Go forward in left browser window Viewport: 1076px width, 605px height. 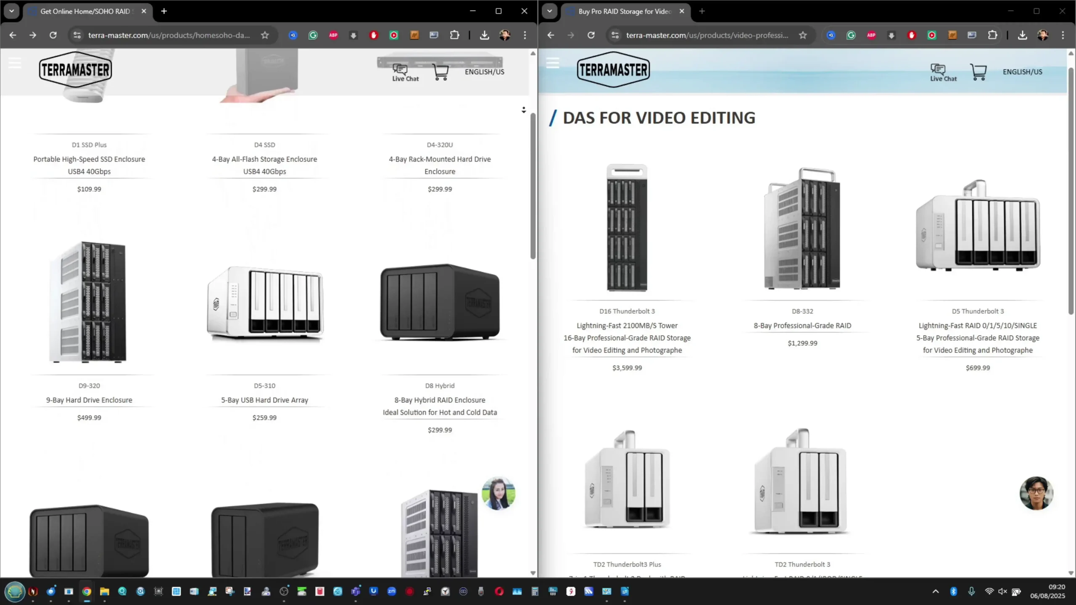tap(33, 35)
